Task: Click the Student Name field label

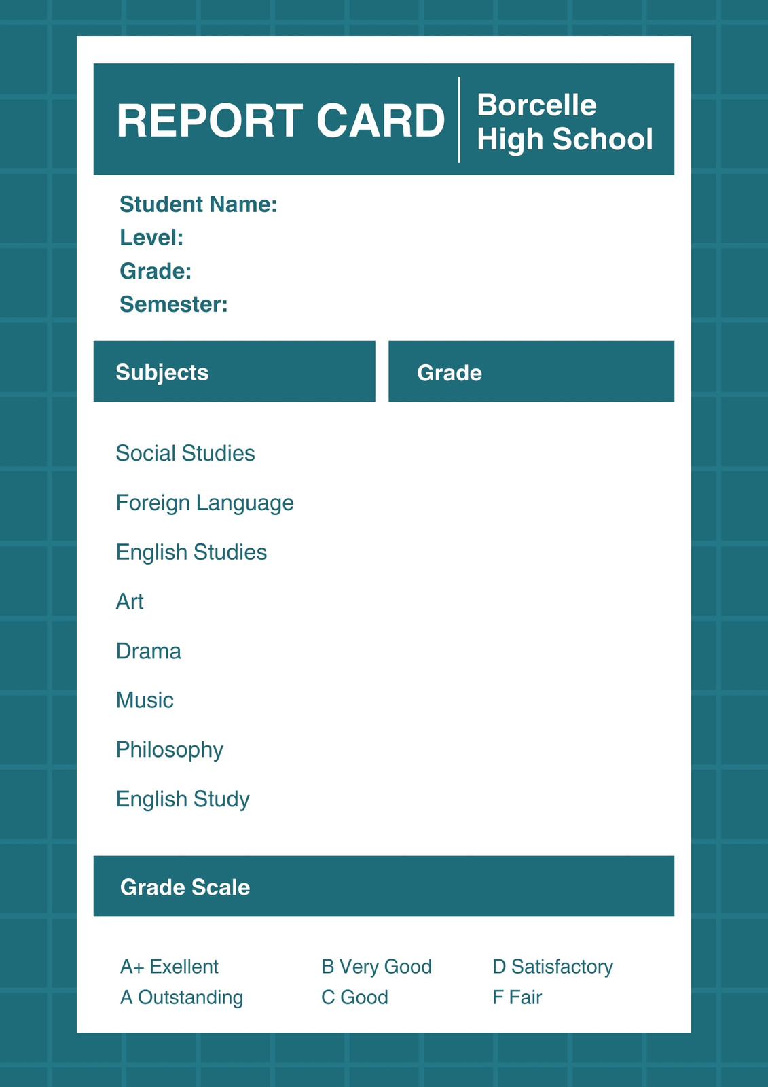Action: click(x=198, y=204)
